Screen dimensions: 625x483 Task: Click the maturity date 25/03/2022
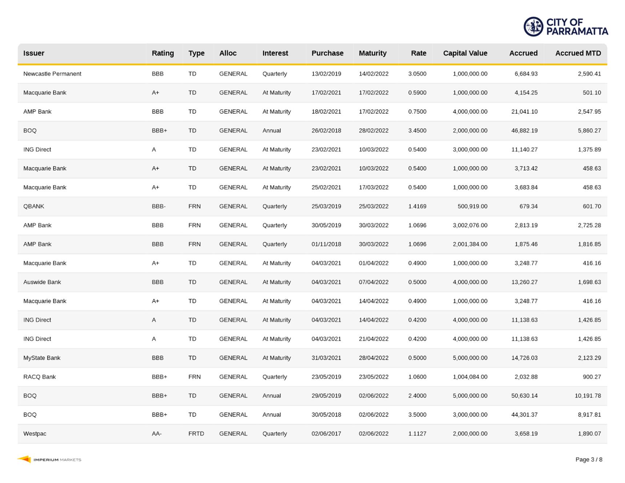373,206
